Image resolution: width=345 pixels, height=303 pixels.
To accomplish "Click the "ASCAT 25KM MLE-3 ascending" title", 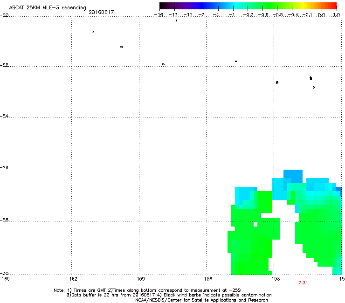I will point(48,7).
